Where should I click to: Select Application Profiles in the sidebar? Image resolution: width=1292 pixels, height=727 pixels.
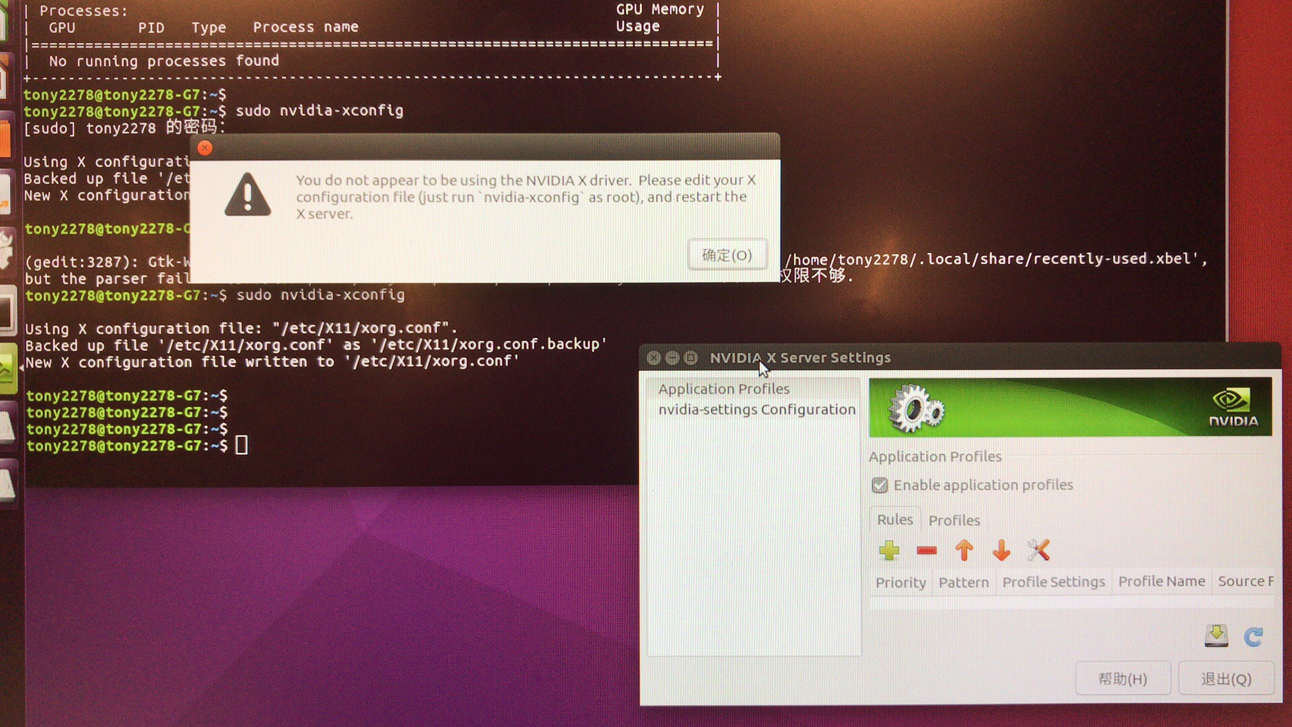tap(724, 389)
